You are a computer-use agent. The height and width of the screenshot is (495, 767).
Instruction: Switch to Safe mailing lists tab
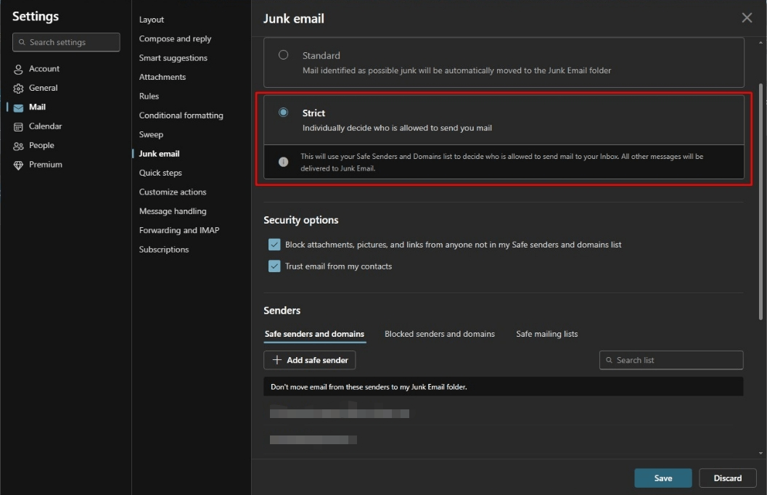547,334
